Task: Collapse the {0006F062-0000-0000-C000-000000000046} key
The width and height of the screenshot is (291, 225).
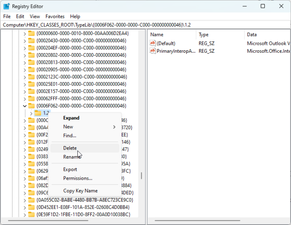Action: [x=25, y=106]
